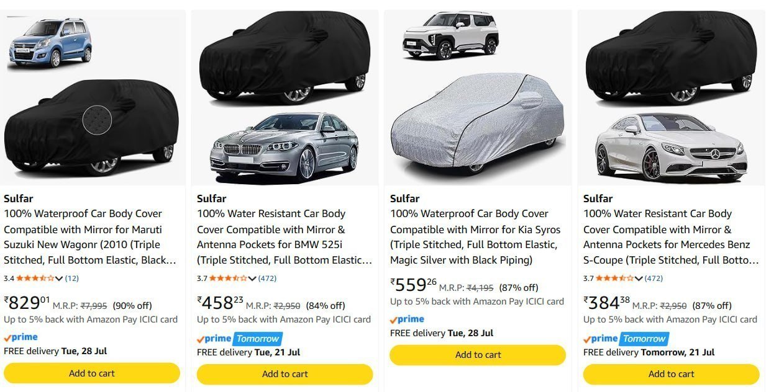The width and height of the screenshot is (779, 392).
Task: Add the Kia Syros cover to cart
Action: coord(478,355)
